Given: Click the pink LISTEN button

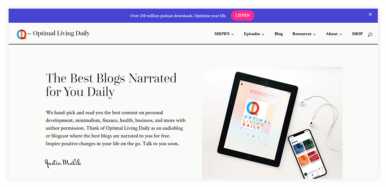Looking at the screenshot, I should pyautogui.click(x=243, y=15).
